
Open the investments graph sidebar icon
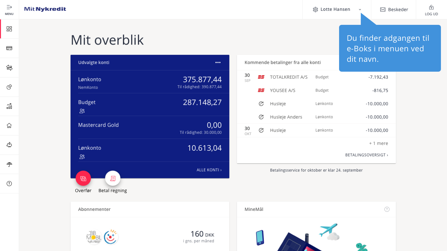(9, 106)
